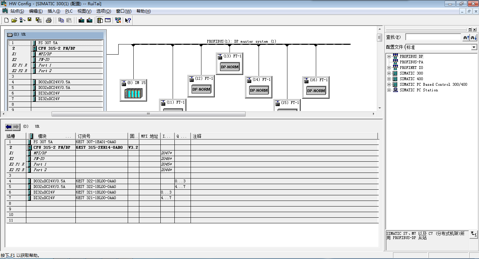Click the Open Online station toolbar icon

22,20
